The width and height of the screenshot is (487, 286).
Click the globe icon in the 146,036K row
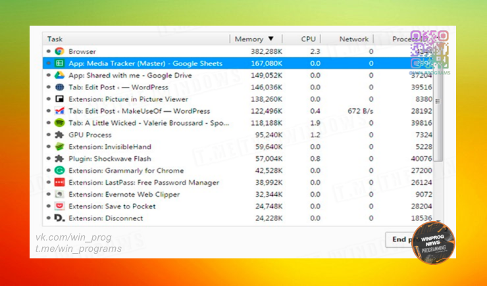(59, 87)
